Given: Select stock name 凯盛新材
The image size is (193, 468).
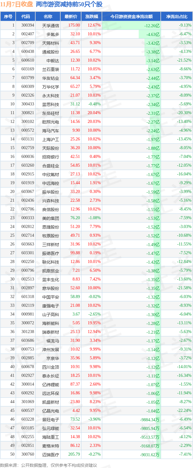Looking at the screenshot, I should pos(51,402).
